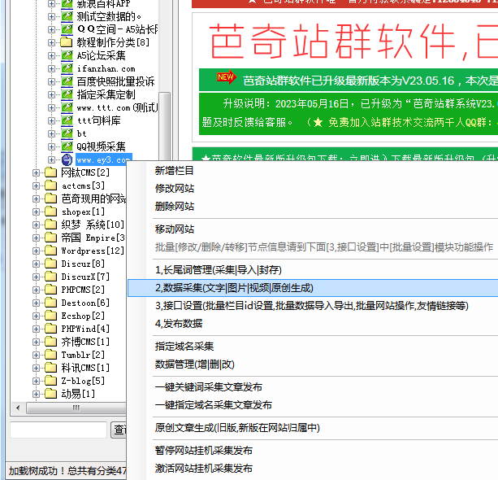Expand the 帝国 Empire folder node
The height and width of the screenshot is (480, 498).
(x=36, y=238)
